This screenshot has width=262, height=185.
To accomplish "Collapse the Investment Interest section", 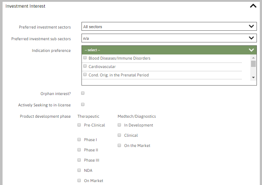I will point(253,6).
